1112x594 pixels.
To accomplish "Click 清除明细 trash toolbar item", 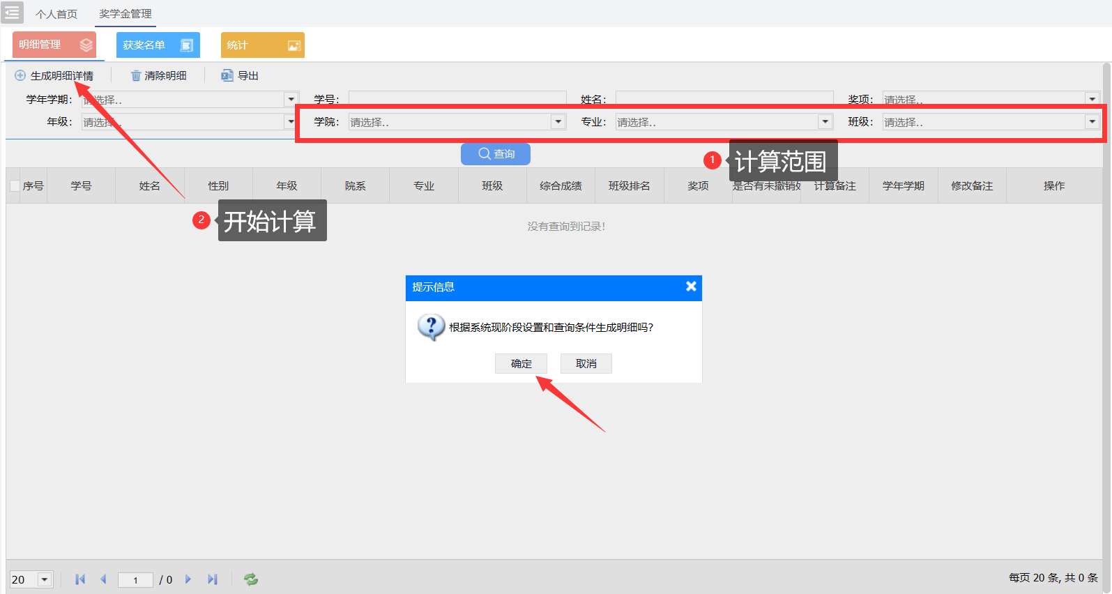I will pos(159,76).
